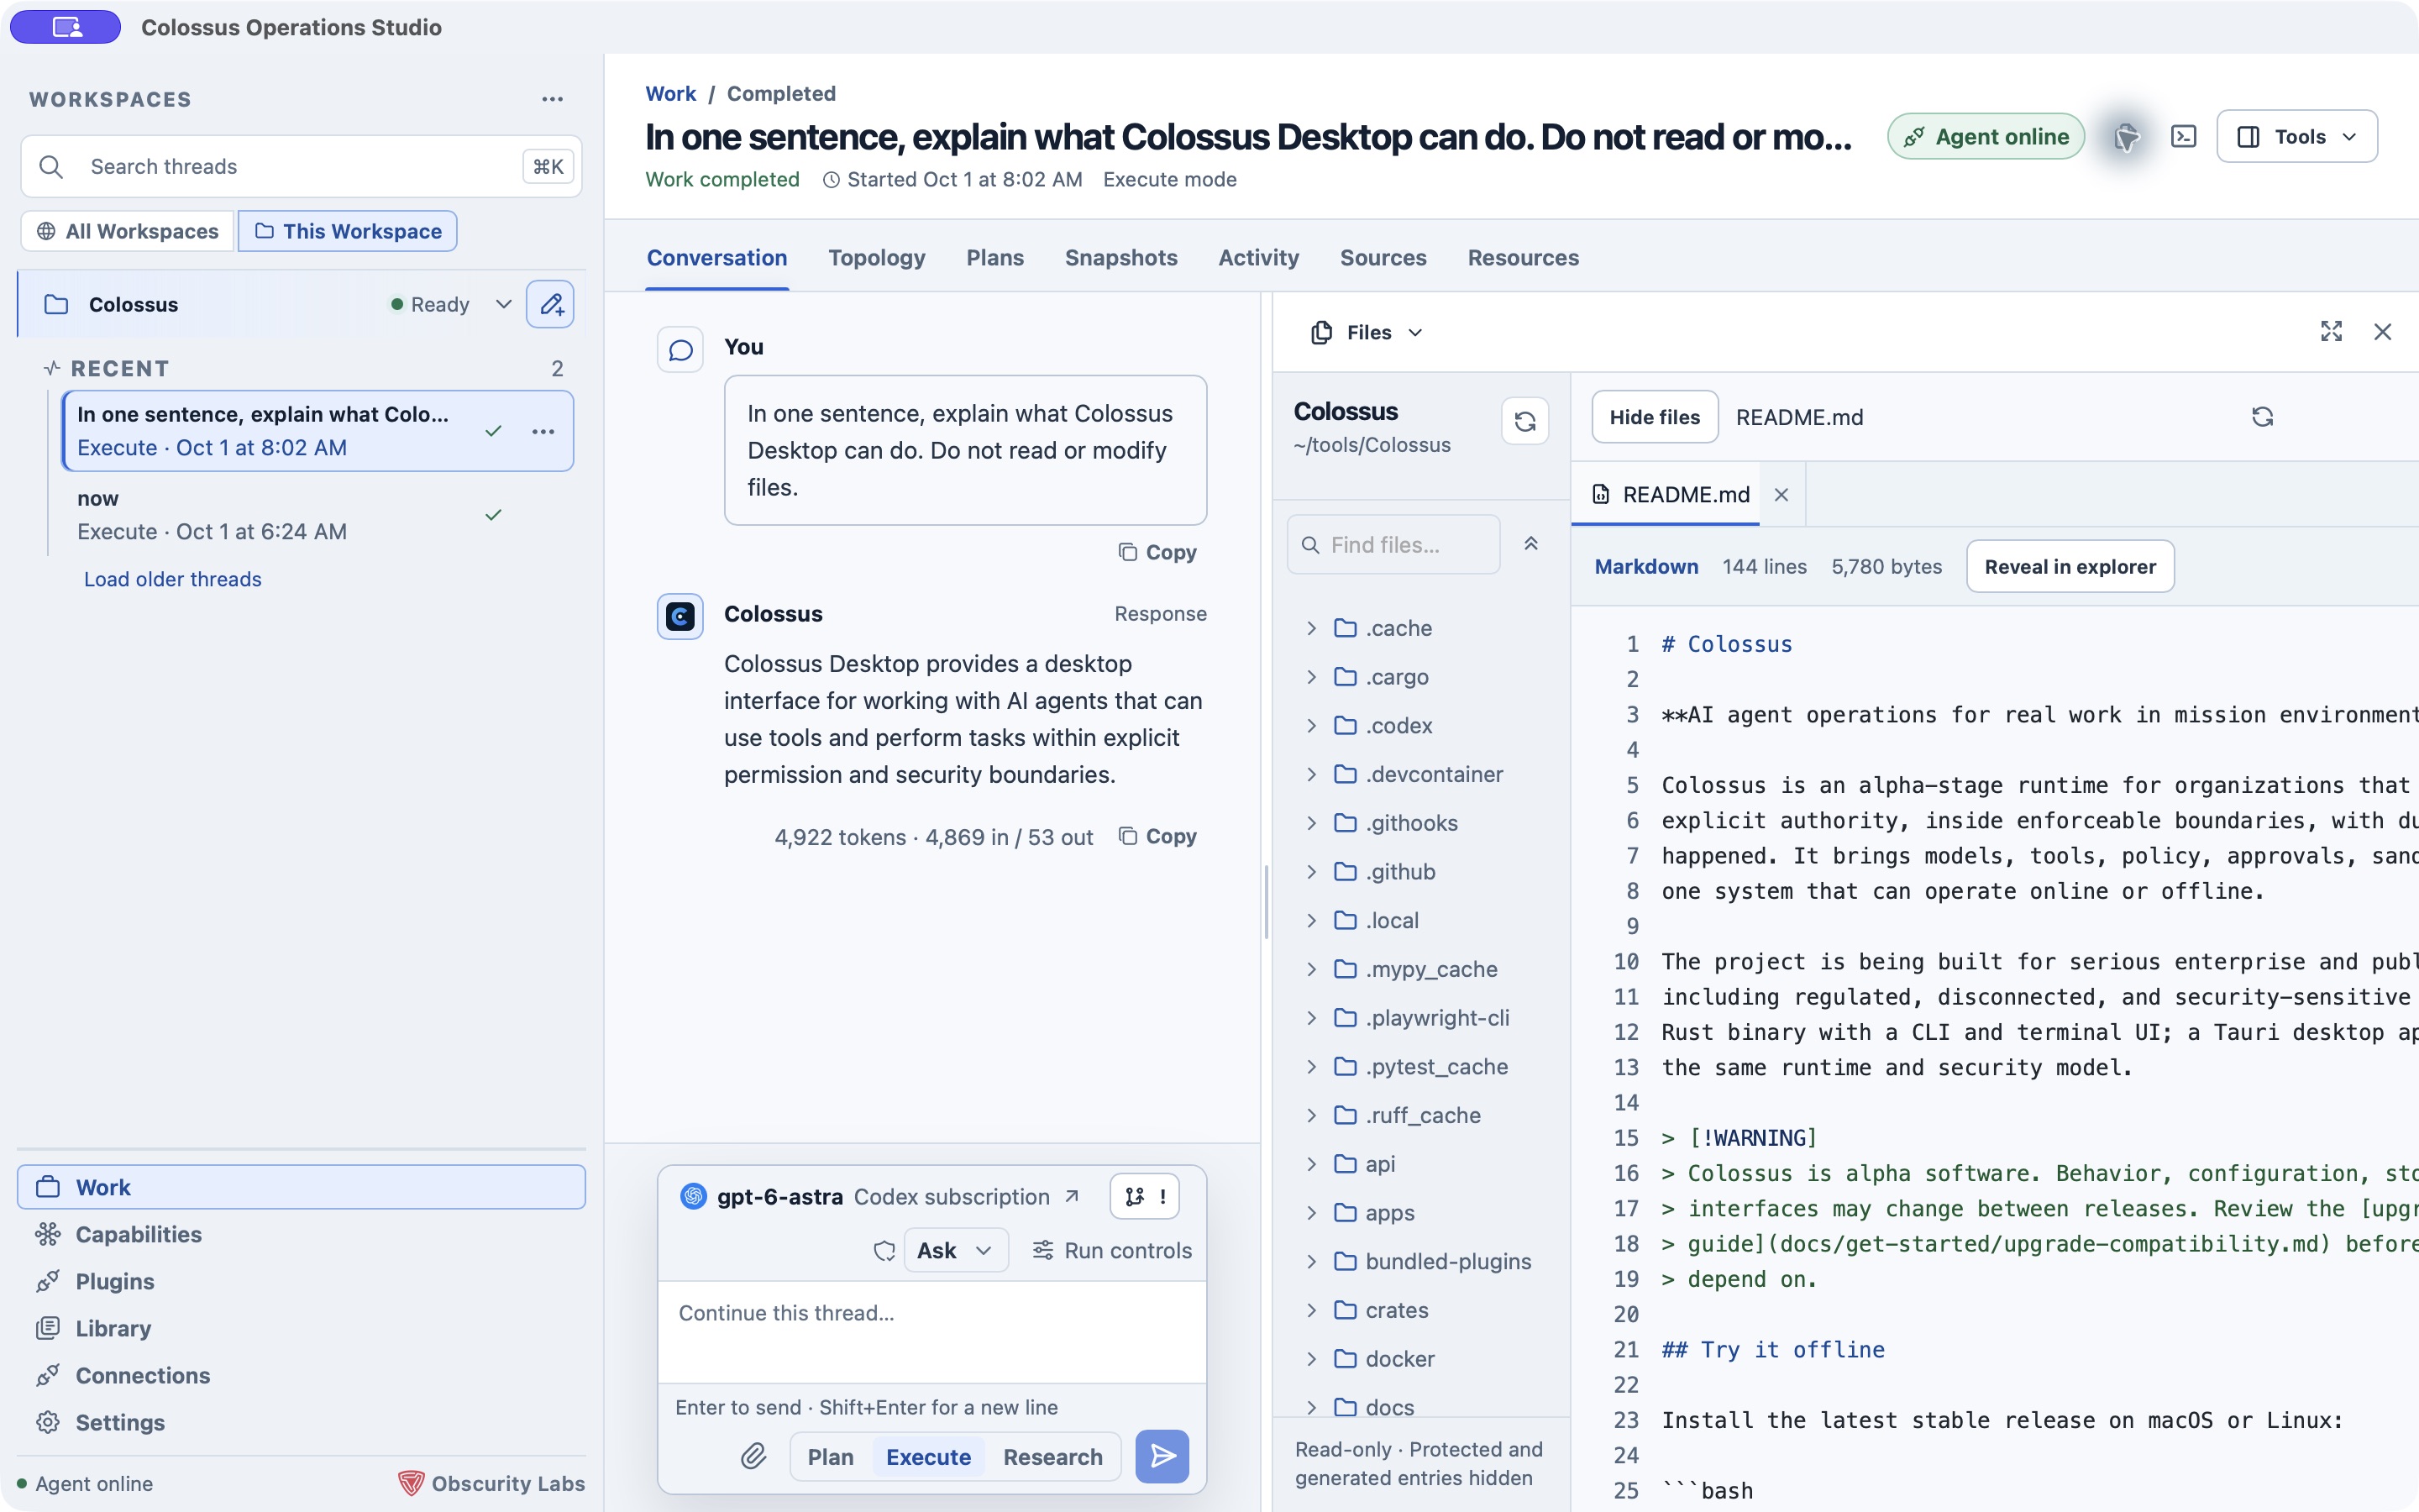Viewport: 2419px width, 1512px height.
Task: Open the terminal panel icon in header
Action: [2183, 136]
